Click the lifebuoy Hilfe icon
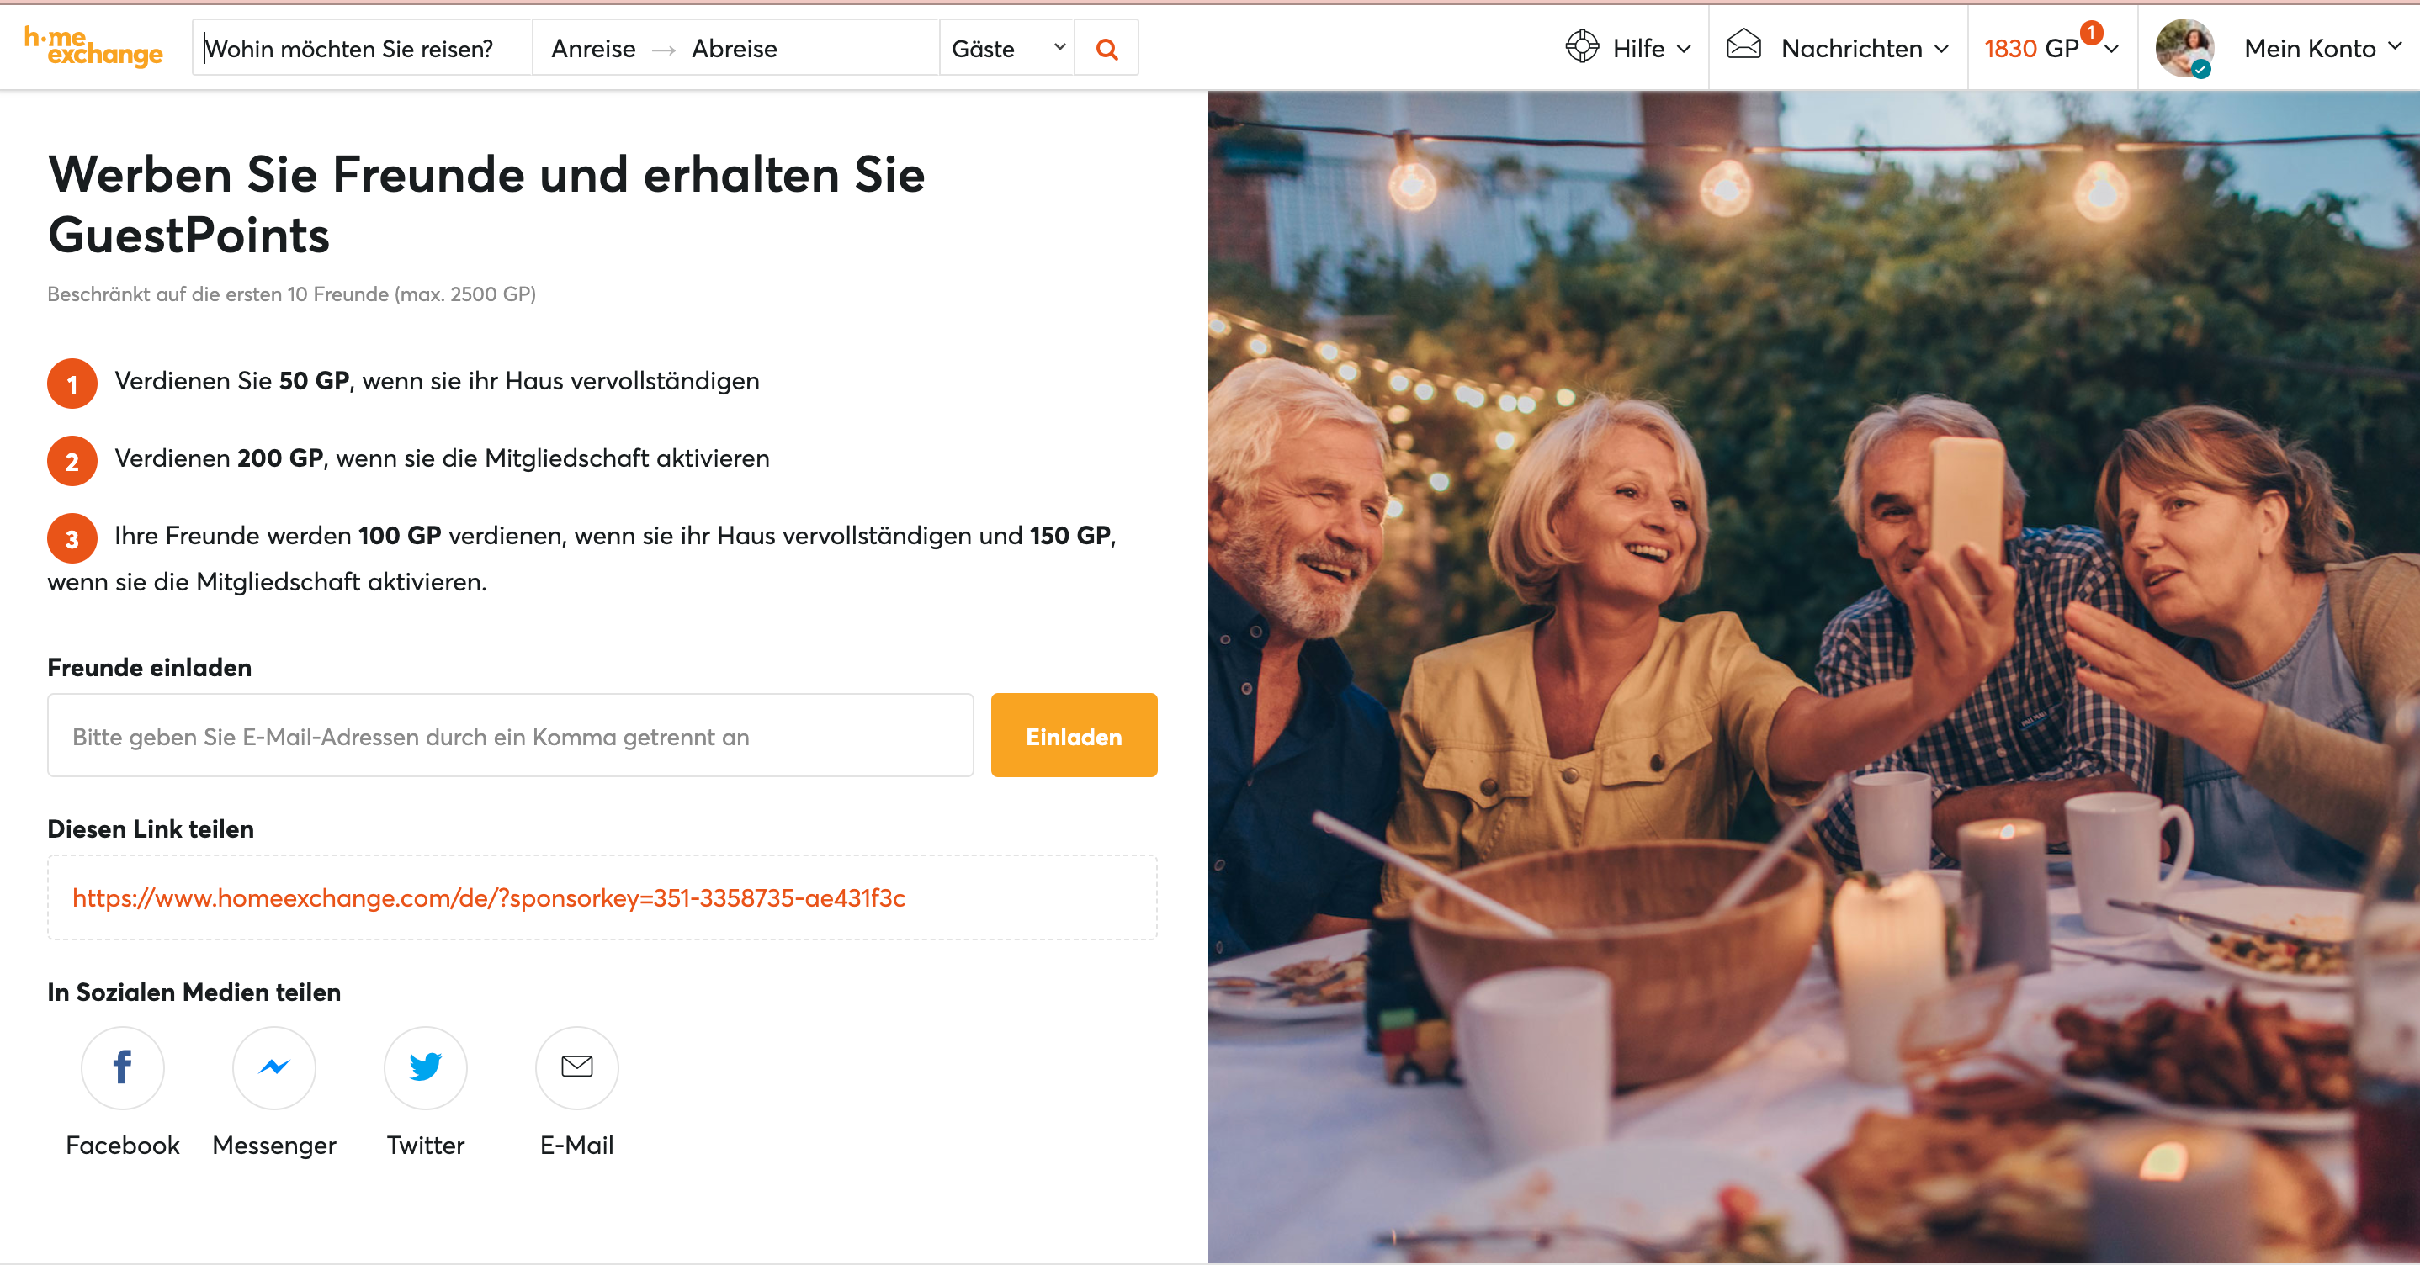This screenshot has height=1265, width=2420. click(x=1581, y=46)
